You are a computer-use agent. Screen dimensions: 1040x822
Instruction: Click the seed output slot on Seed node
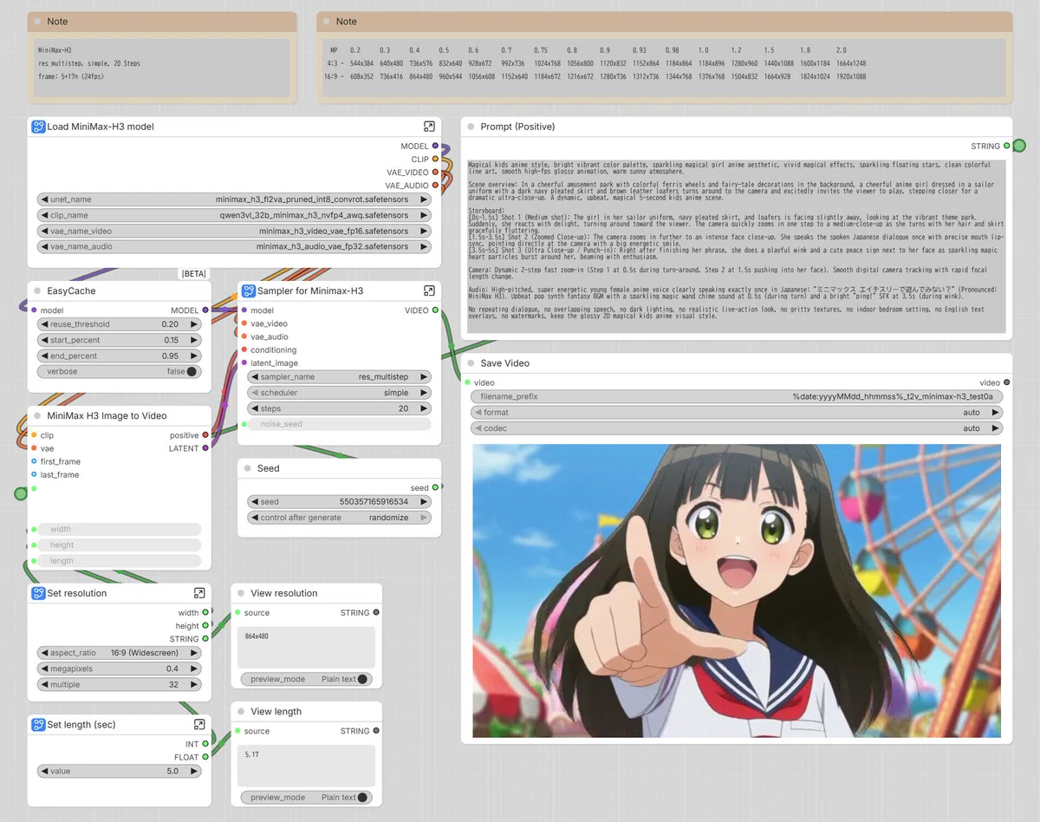pyautogui.click(x=435, y=488)
